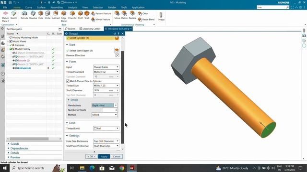
Task: Click the Offset synchronous tool
Action: coord(143,13)
